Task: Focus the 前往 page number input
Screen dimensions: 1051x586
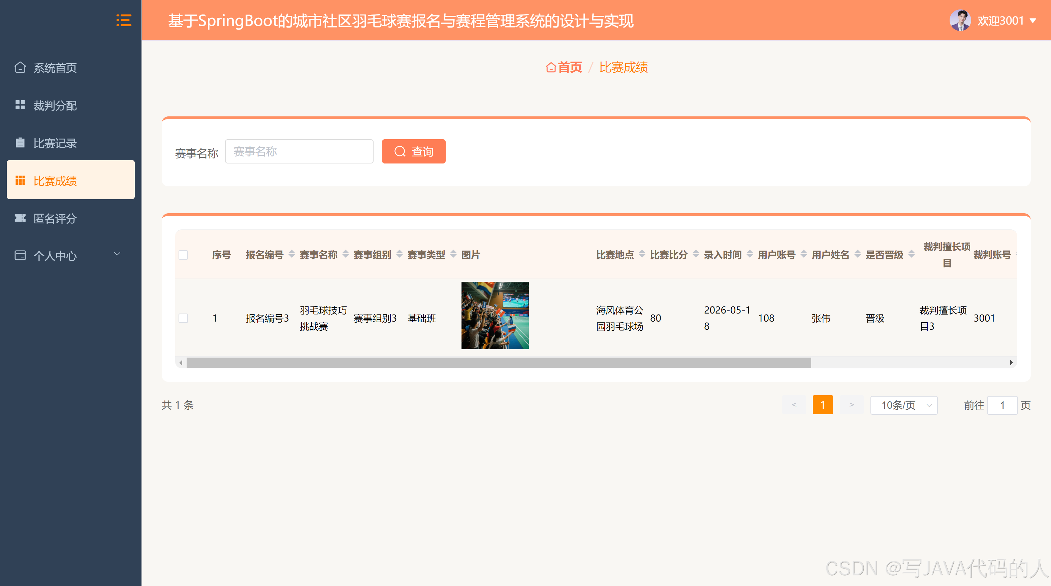Action: point(1002,405)
